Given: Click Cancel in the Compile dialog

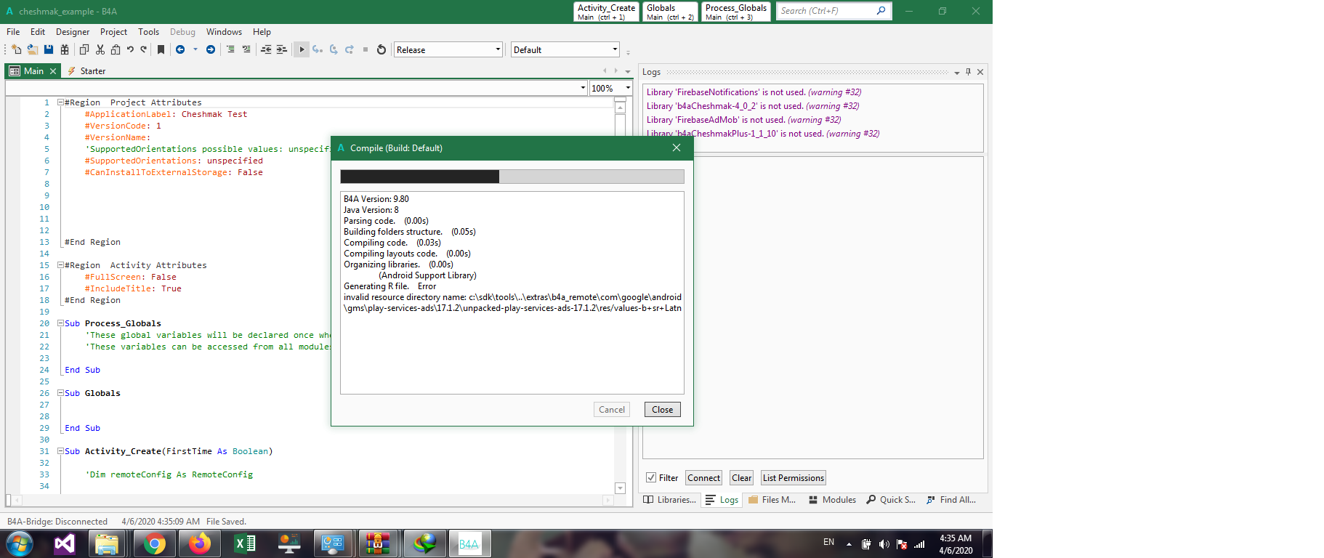Looking at the screenshot, I should (x=612, y=410).
